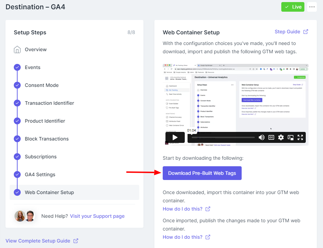Click the Block Transactions checkmark icon
The width and height of the screenshot is (323, 248).
17,139
